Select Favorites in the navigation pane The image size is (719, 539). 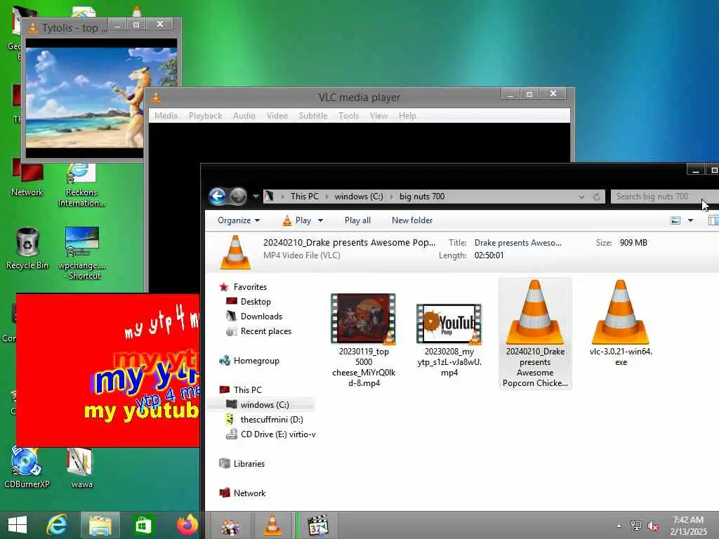tap(250, 287)
